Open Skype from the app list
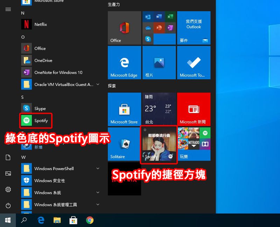This screenshot has height=227, width=280. 60,108
